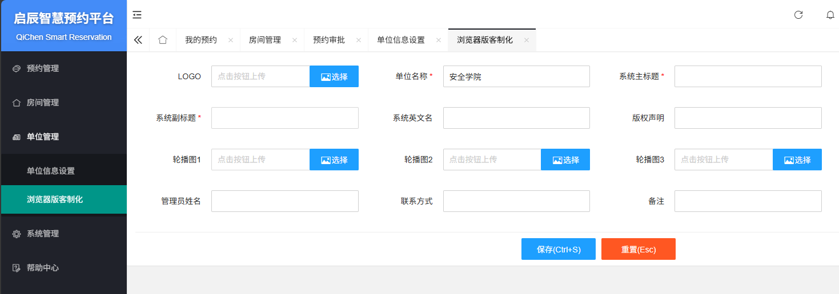Click the home tab icon
Image resolution: width=839 pixels, height=294 pixels.
coord(163,40)
